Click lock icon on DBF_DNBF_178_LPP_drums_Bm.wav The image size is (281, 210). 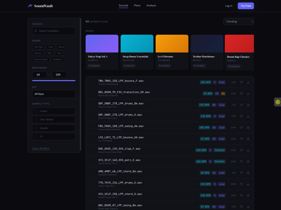248,105
